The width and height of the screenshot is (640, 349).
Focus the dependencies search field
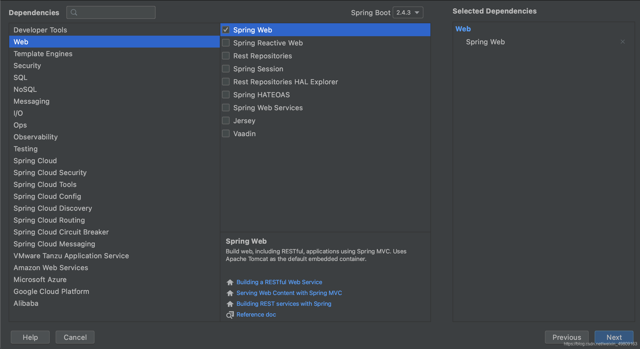point(111,12)
